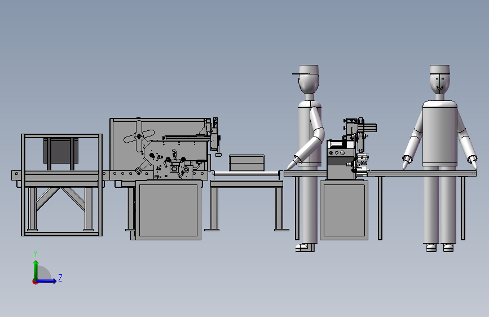Select the dark box inside the left frame stand

click(x=61, y=151)
